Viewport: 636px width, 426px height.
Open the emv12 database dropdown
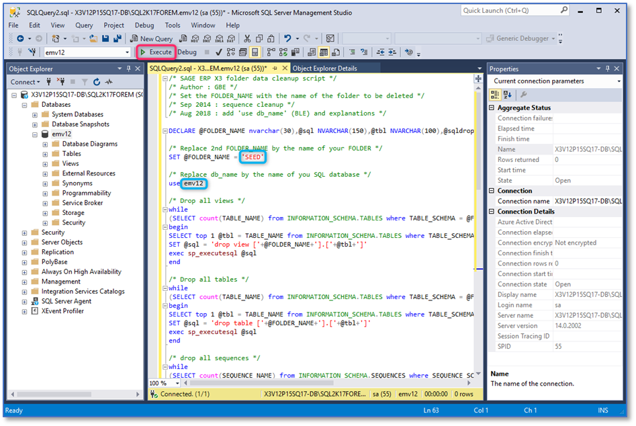[127, 52]
